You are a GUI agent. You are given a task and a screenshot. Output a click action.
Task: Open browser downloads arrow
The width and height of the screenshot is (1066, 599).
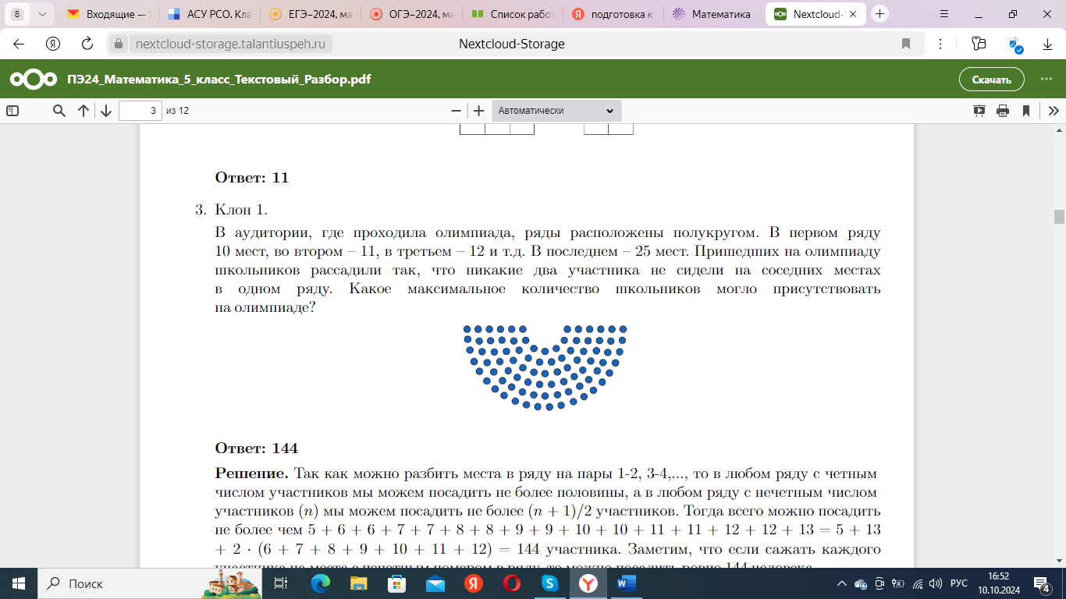point(1048,44)
